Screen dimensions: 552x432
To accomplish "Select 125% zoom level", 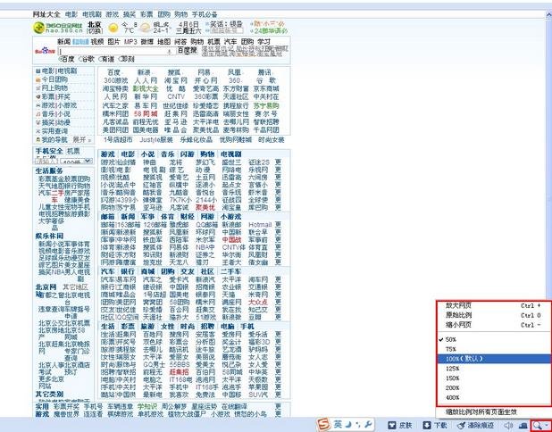I will pyautogui.click(x=494, y=369).
